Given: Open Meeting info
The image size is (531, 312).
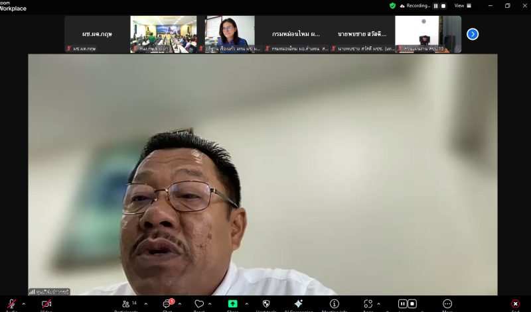Looking at the screenshot, I should [335, 304].
